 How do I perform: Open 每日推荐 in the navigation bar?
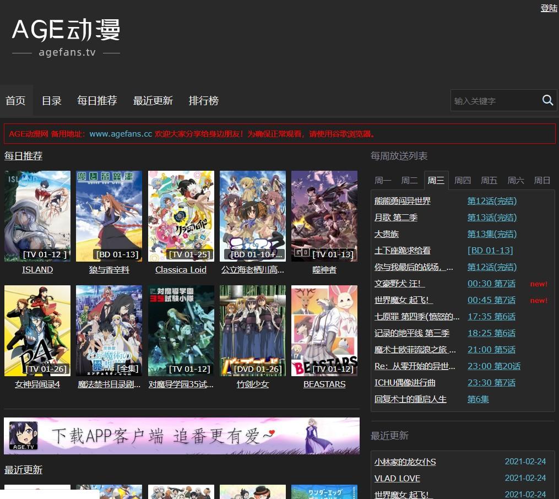tap(97, 101)
